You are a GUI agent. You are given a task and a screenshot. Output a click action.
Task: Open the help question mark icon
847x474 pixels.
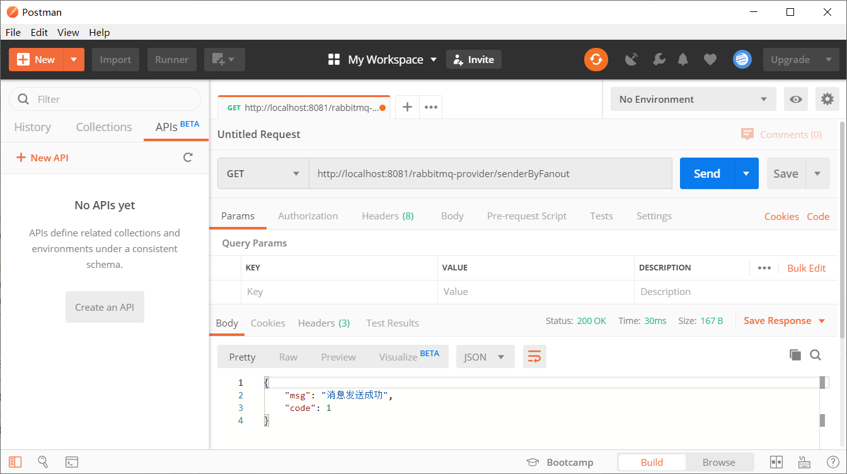(833, 462)
